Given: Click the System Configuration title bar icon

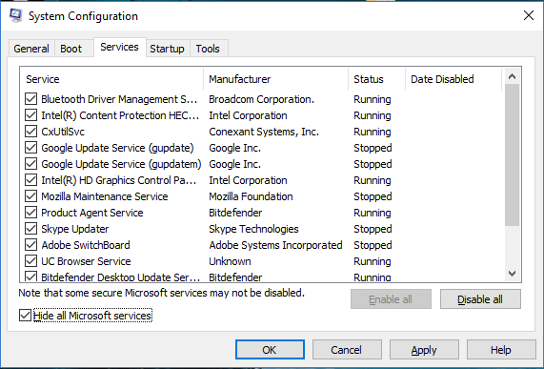Looking at the screenshot, I should point(15,15).
